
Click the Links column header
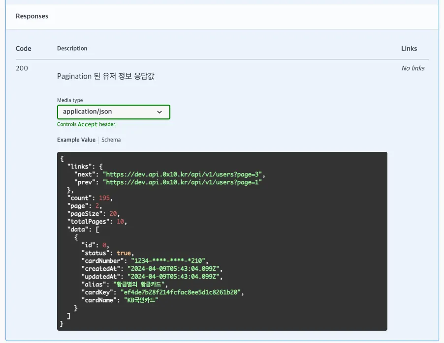click(409, 48)
